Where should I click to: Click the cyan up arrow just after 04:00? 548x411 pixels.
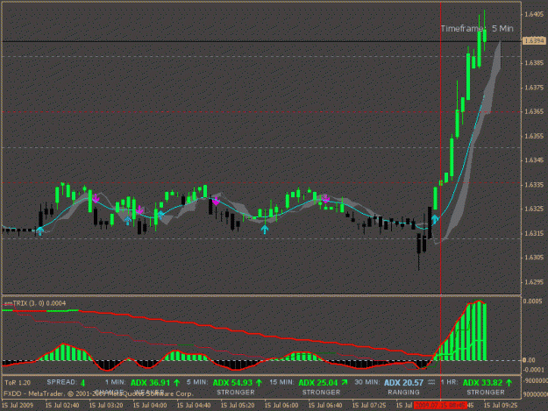pos(160,215)
